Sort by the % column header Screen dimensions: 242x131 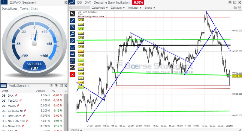[x=53, y=91]
